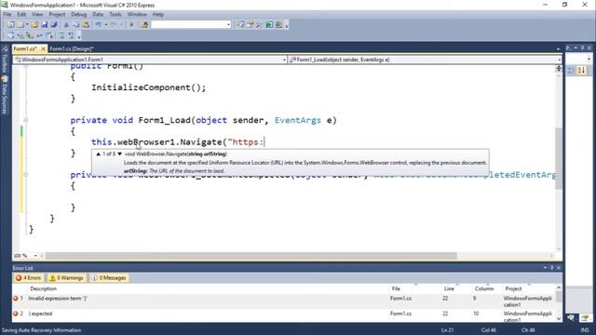Click the Copy toolbar icon
This screenshot has height=335, width=596.
pos(76,25)
